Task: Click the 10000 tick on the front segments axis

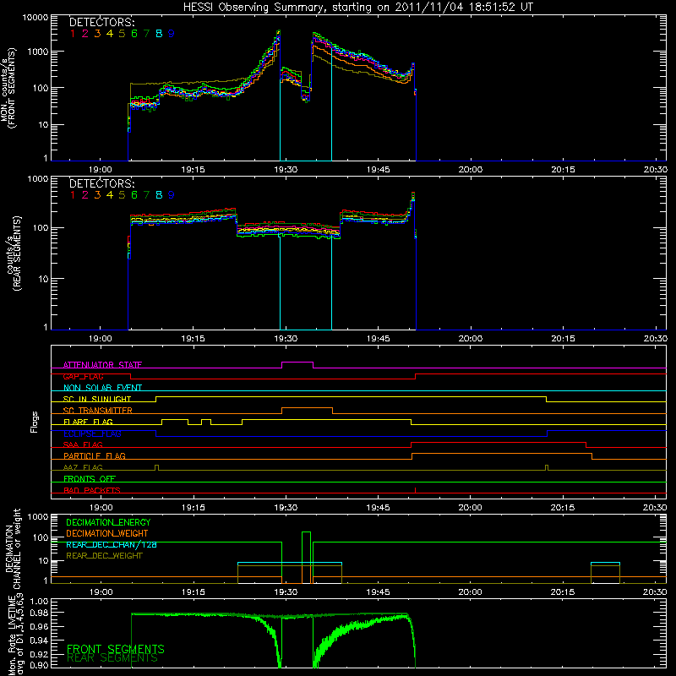Action: (x=35, y=17)
